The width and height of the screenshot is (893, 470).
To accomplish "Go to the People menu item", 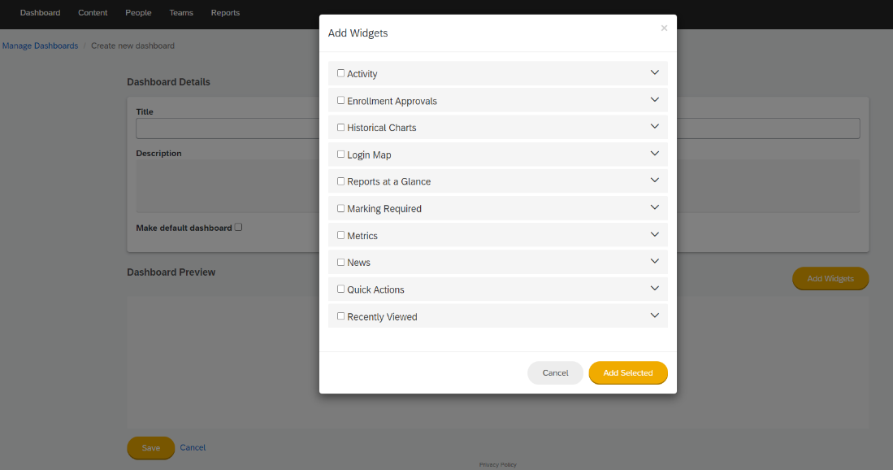I will pos(138,12).
